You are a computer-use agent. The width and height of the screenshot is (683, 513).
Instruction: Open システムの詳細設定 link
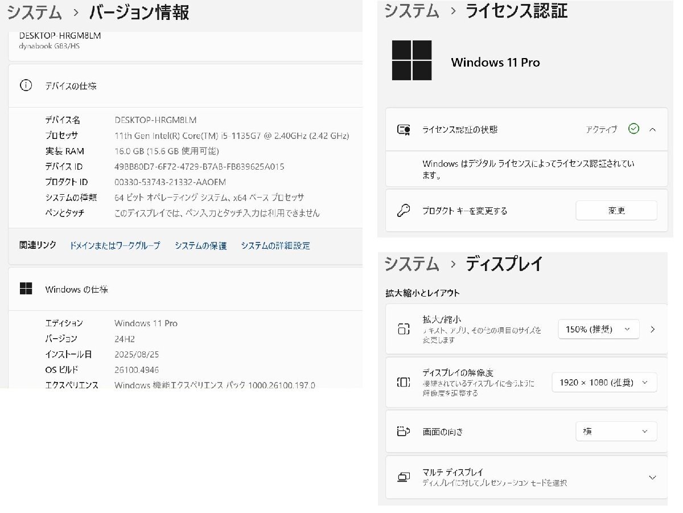coord(275,245)
